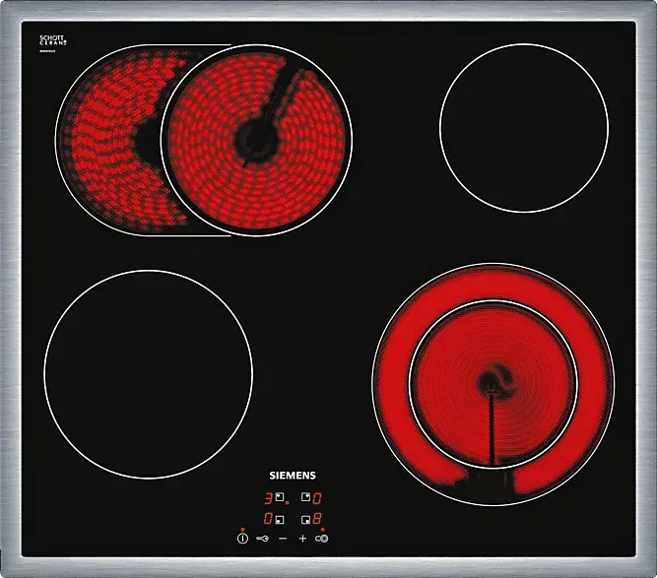The image size is (657, 578).
Task: Select the rear-left zone selector icon
Action: click(280, 498)
